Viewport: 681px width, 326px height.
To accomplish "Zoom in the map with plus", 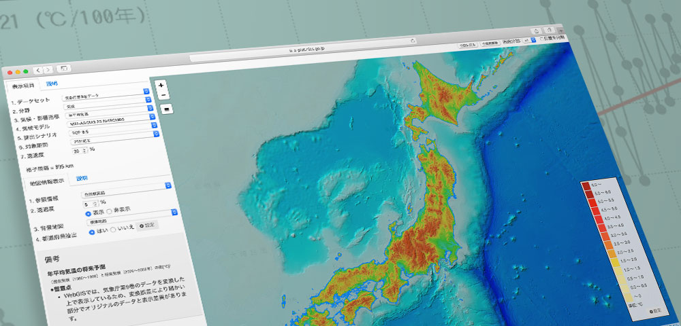I will [161, 86].
